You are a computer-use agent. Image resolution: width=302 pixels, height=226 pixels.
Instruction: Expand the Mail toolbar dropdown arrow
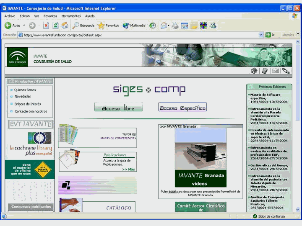[169, 26]
